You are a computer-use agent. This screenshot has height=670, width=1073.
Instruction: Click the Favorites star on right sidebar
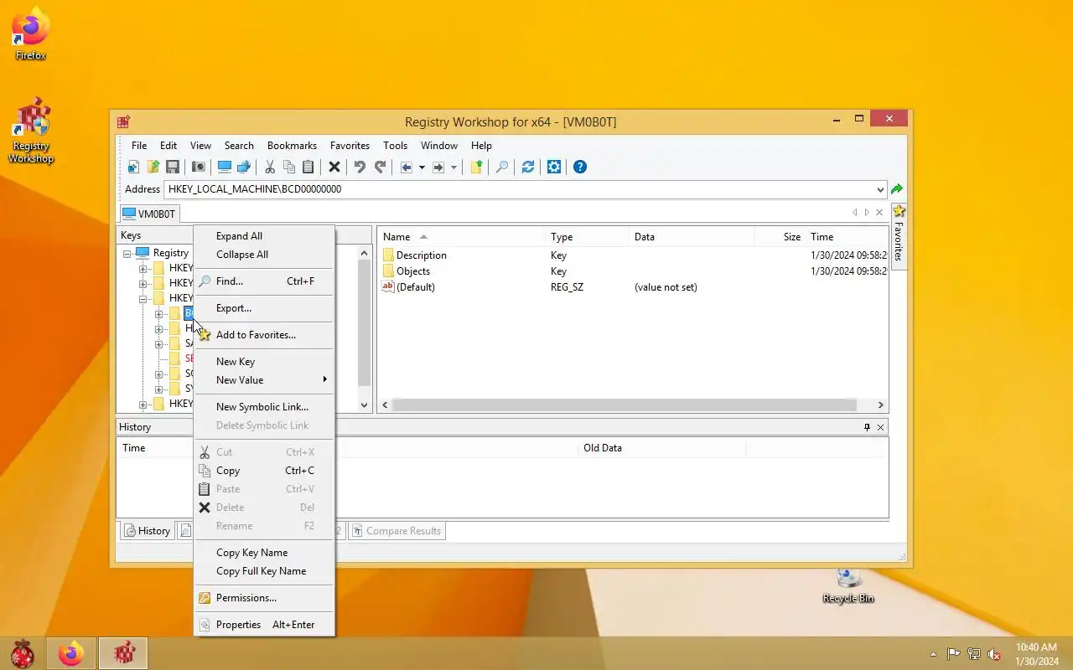pyautogui.click(x=899, y=212)
